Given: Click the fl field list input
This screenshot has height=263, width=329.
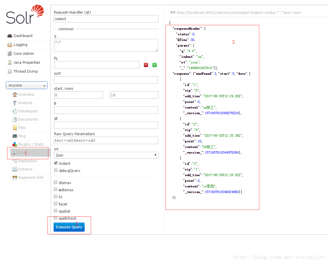Looking at the screenshot, I should (106, 110).
